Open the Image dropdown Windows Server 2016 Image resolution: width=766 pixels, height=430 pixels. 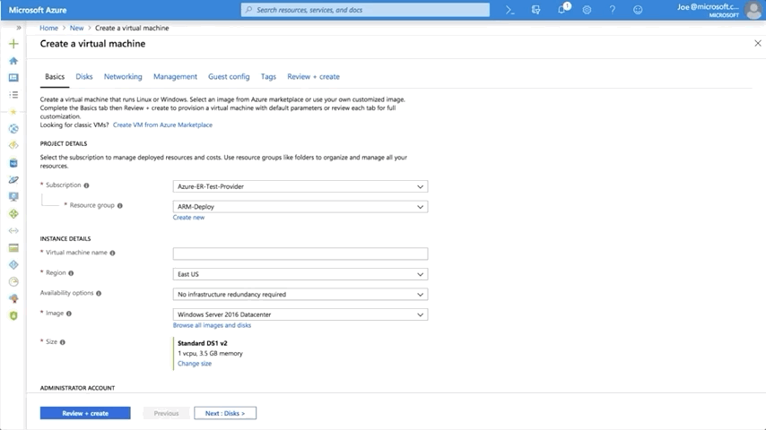point(300,314)
